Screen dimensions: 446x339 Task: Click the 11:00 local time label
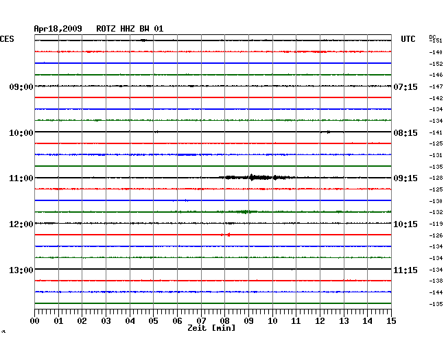point(21,178)
